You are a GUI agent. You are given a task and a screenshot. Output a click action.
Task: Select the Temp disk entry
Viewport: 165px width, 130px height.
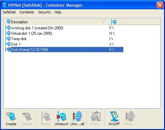click(64, 39)
